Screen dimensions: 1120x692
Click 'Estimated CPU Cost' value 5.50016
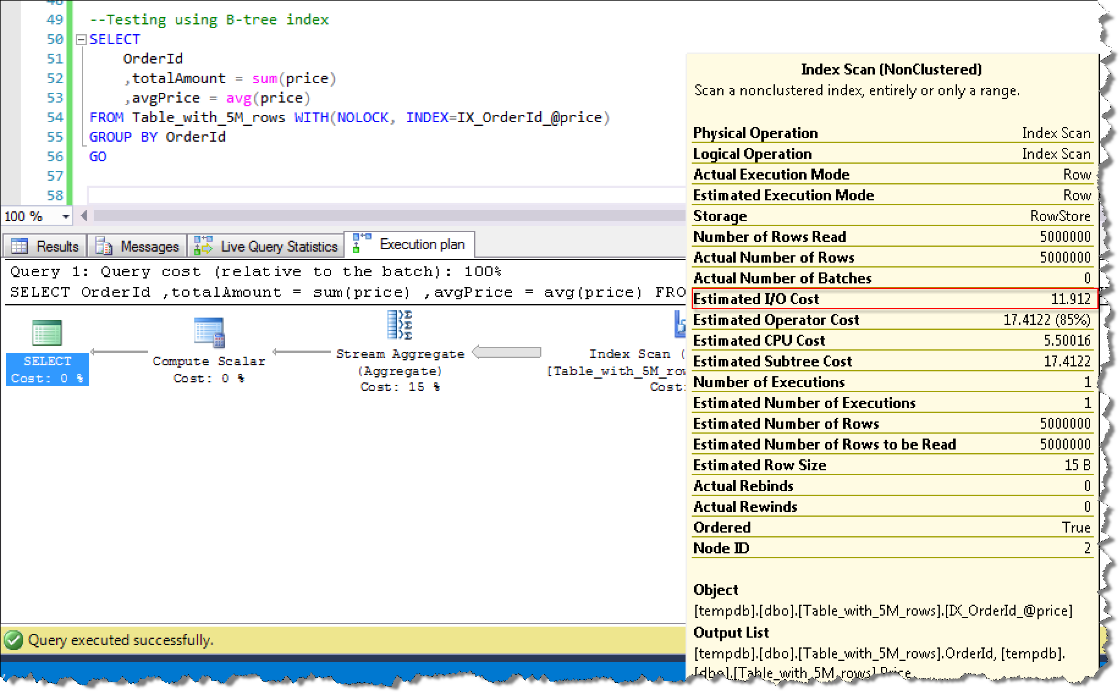[x=1067, y=341]
